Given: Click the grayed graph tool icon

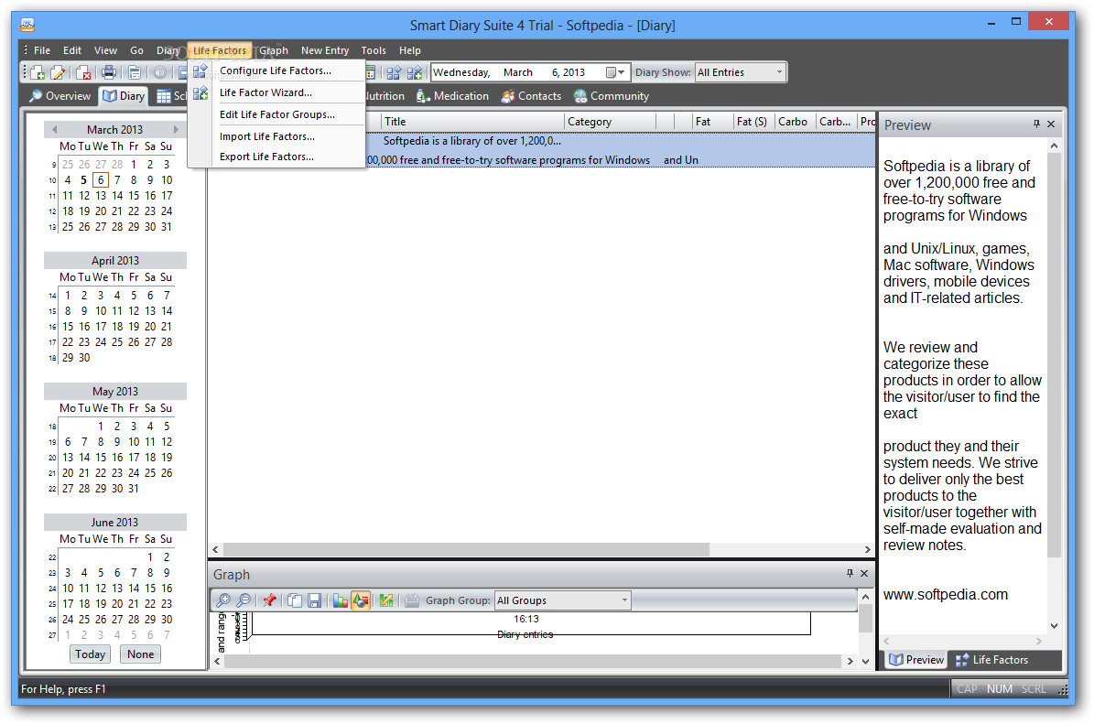Looking at the screenshot, I should pos(412,600).
